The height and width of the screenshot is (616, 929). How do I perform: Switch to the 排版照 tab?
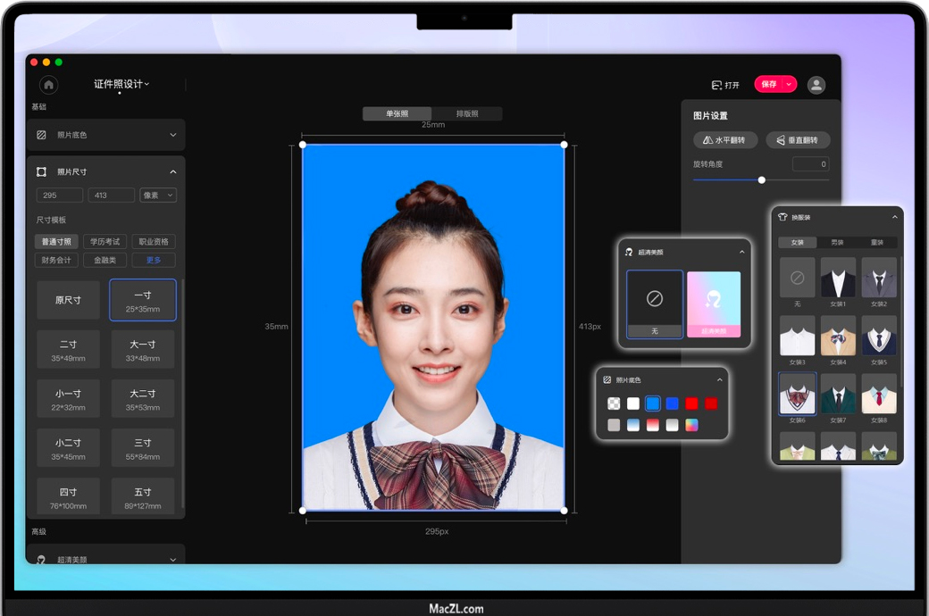(x=467, y=113)
